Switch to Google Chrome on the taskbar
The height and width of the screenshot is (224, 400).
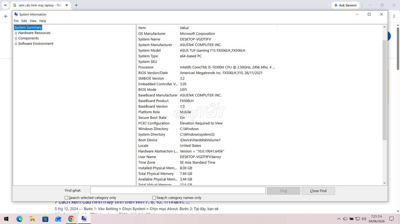[x=71, y=219]
